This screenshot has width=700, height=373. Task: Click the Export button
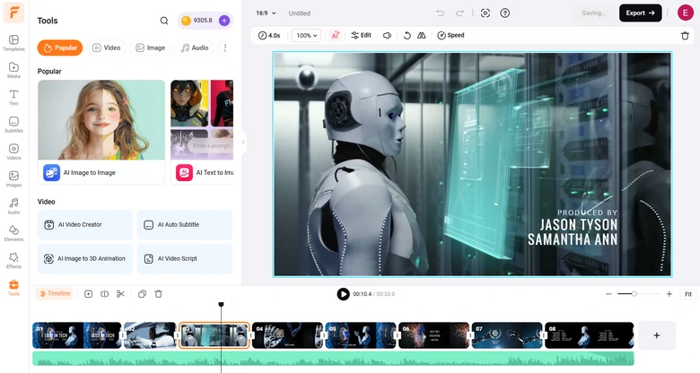pyautogui.click(x=640, y=13)
